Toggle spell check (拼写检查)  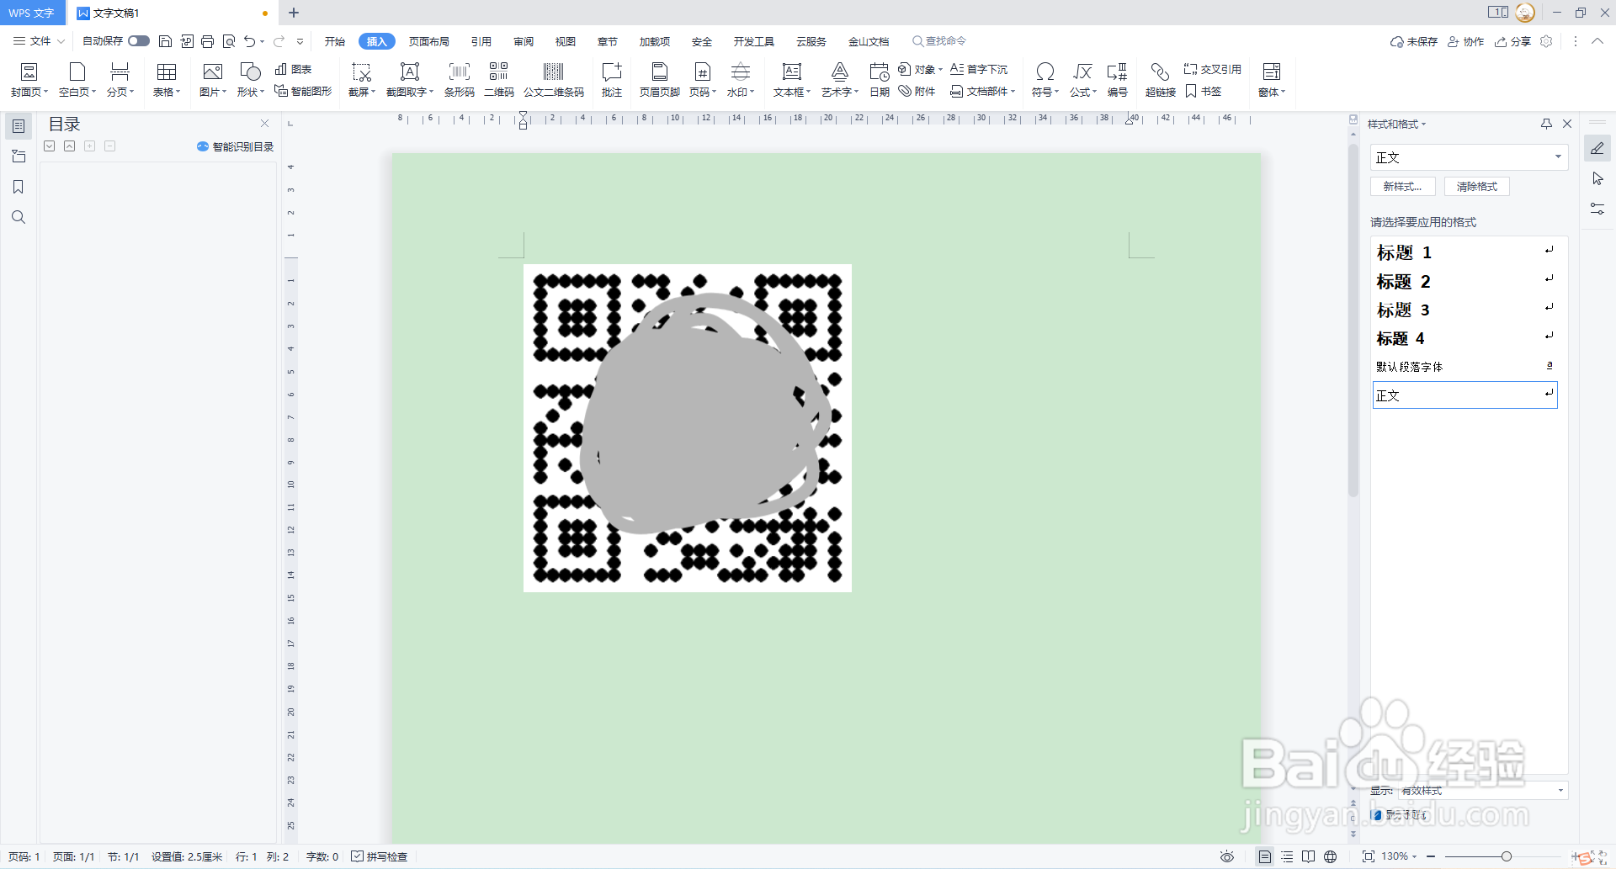click(x=379, y=856)
